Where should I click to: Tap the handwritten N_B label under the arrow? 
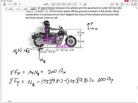[43, 61]
